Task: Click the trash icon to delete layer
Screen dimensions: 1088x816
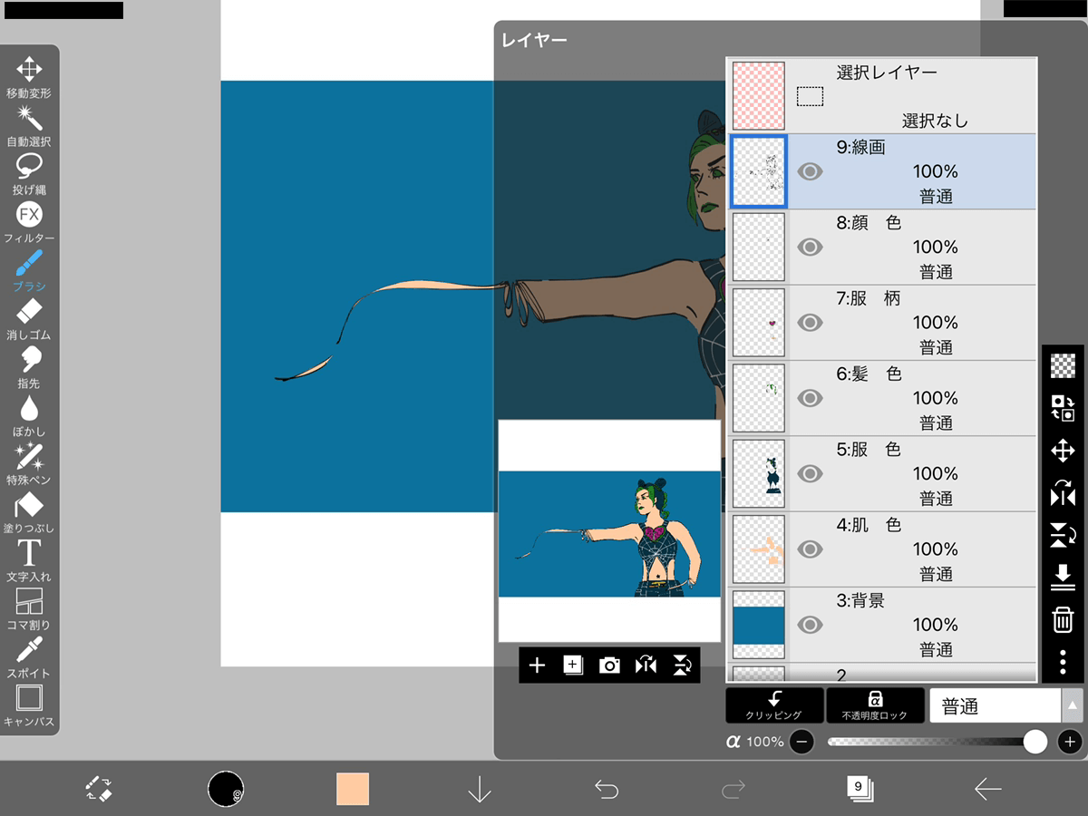Action: point(1063,620)
